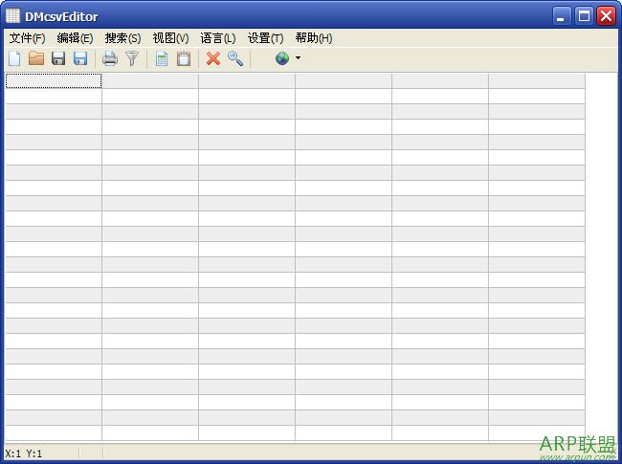Open the 搜索(S) menu

pos(122,38)
